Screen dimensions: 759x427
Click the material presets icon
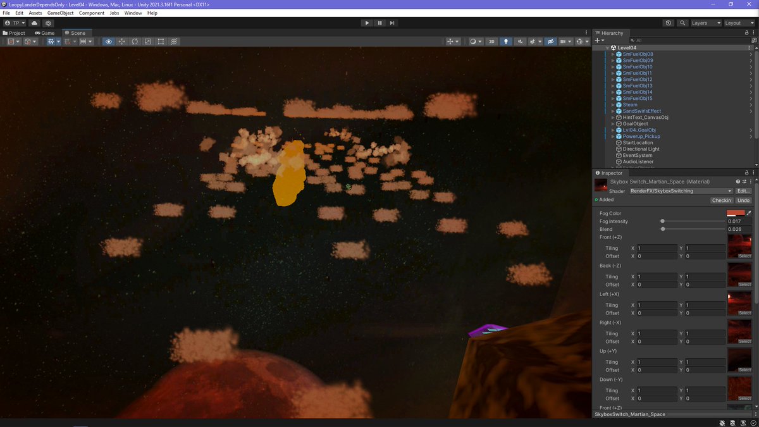pos(744,182)
